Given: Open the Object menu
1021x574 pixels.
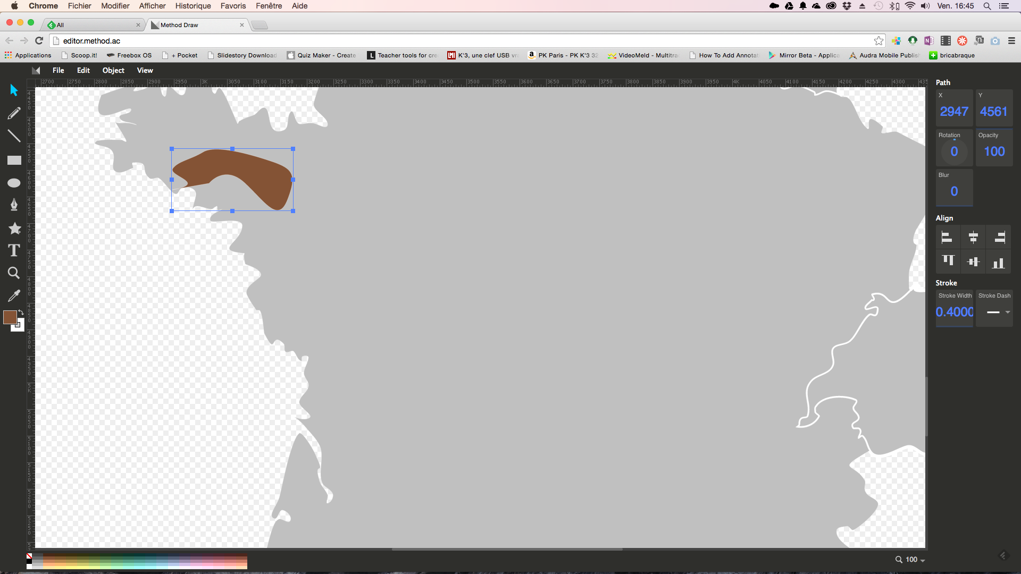Looking at the screenshot, I should click(113, 70).
